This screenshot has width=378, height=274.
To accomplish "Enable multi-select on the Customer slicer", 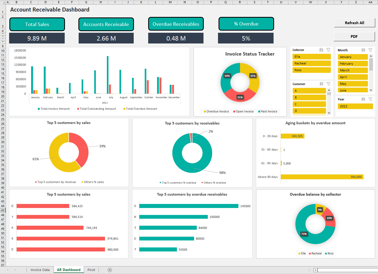I will tap(321, 84).
